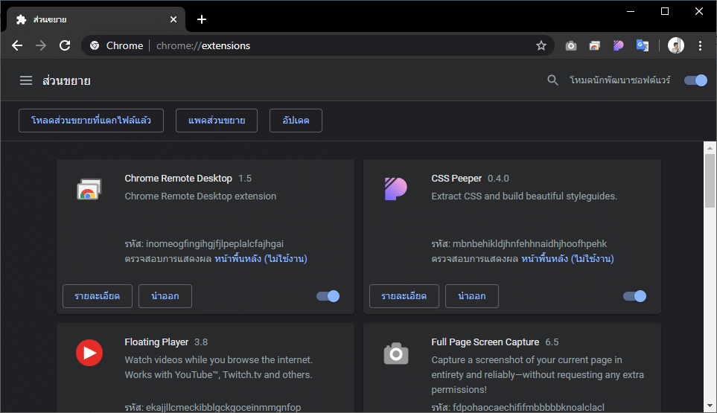Click the chrome://extensions address bar
717x413 pixels.
[318, 45]
